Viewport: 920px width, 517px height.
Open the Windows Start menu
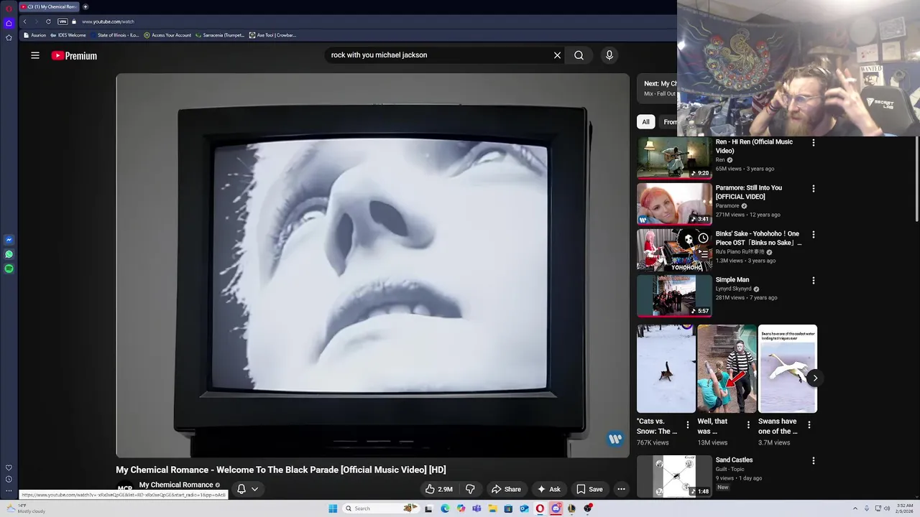point(333,508)
